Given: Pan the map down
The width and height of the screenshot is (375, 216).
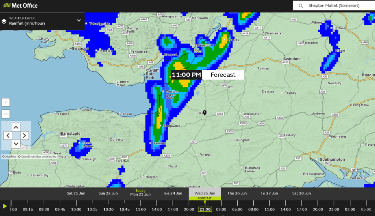Looking at the screenshot, I should pos(16,144).
